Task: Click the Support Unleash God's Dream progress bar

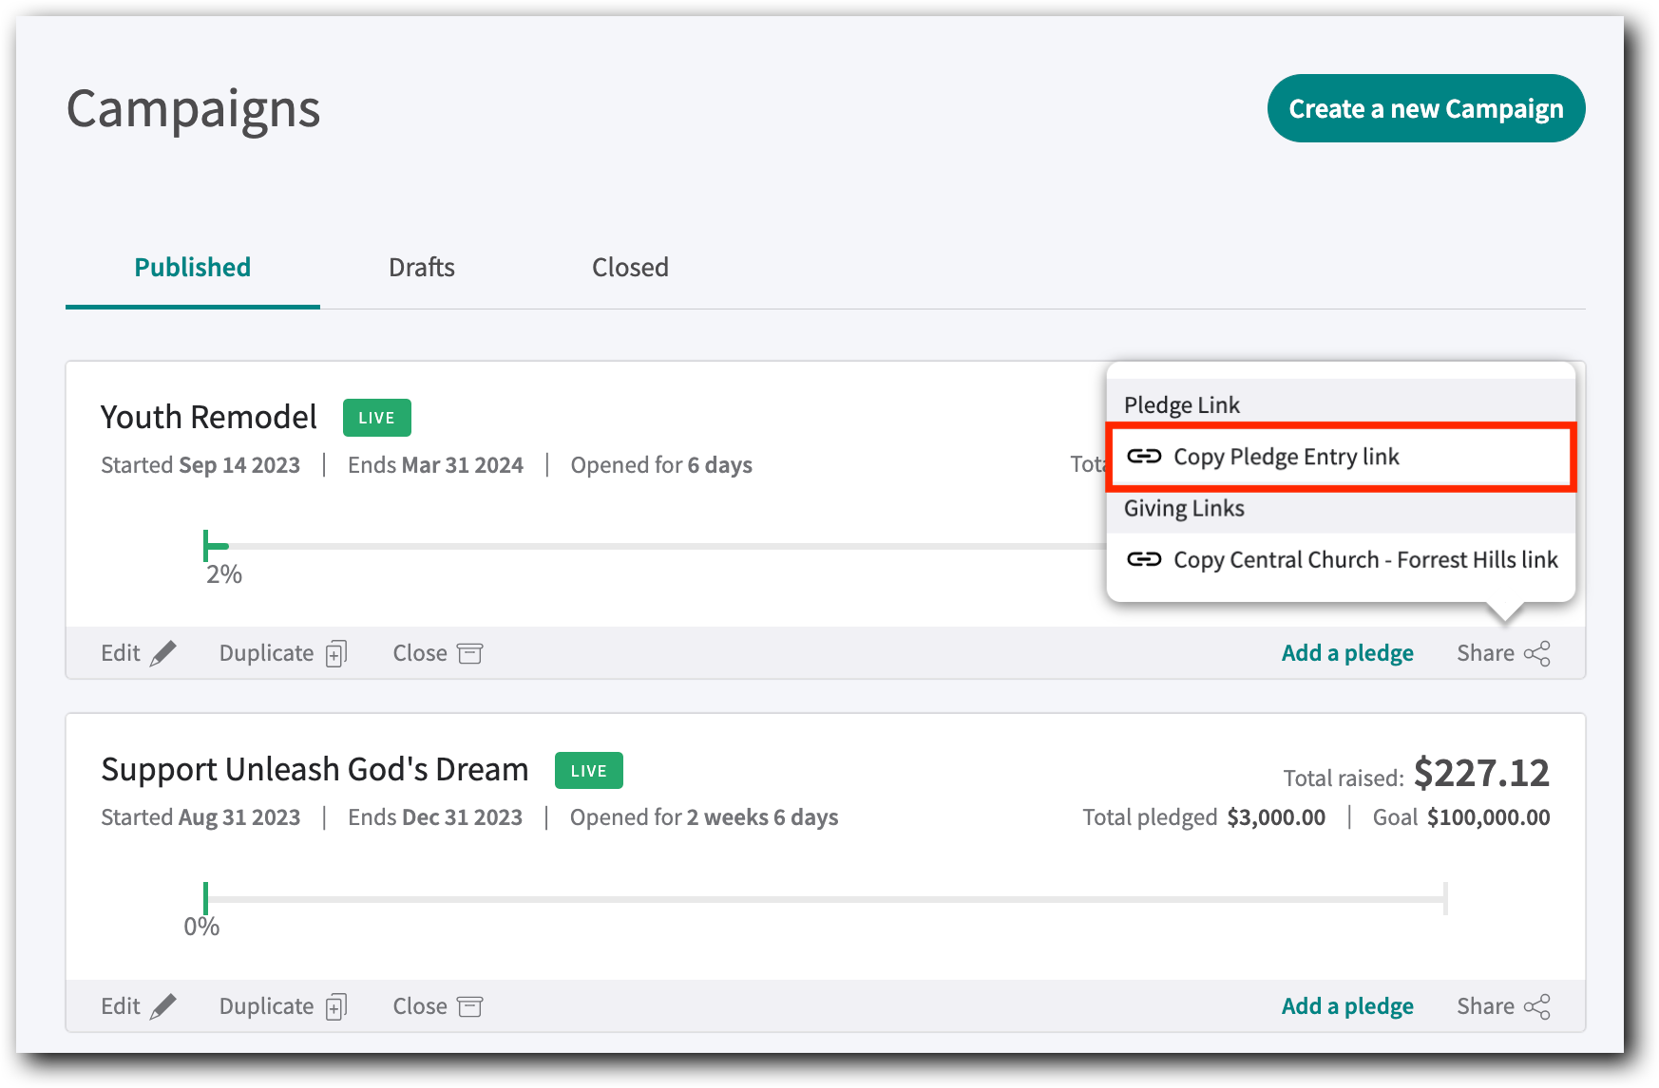Action: 825,899
